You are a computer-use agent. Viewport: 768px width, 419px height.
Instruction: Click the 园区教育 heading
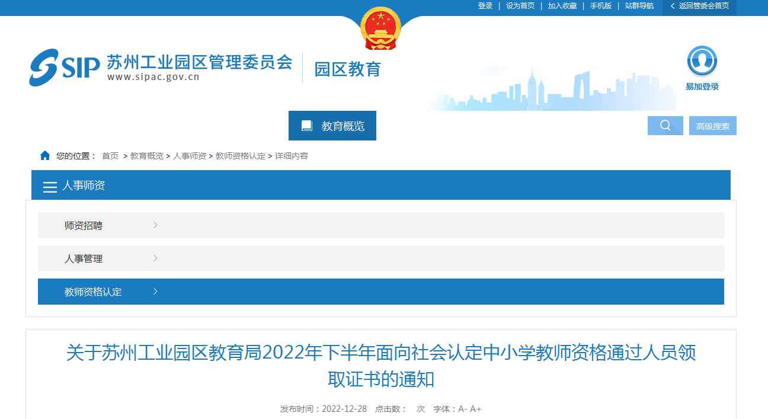point(347,69)
